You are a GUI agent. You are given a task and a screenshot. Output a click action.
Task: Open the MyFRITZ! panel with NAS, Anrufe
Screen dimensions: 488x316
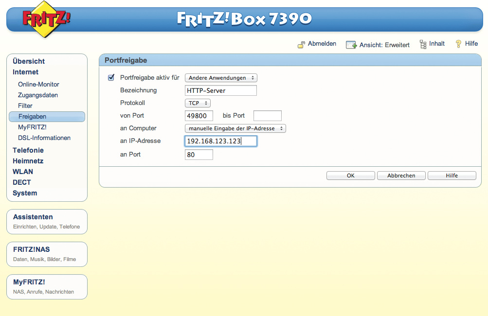click(47, 287)
